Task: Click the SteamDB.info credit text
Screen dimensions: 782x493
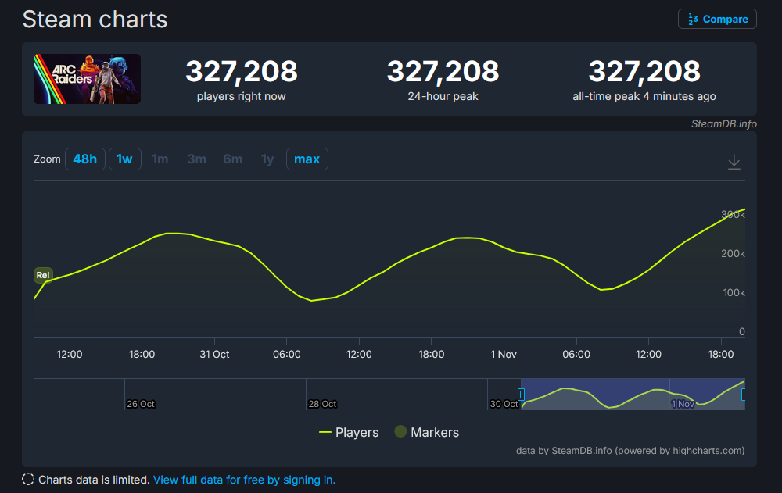Action: pyautogui.click(x=723, y=123)
